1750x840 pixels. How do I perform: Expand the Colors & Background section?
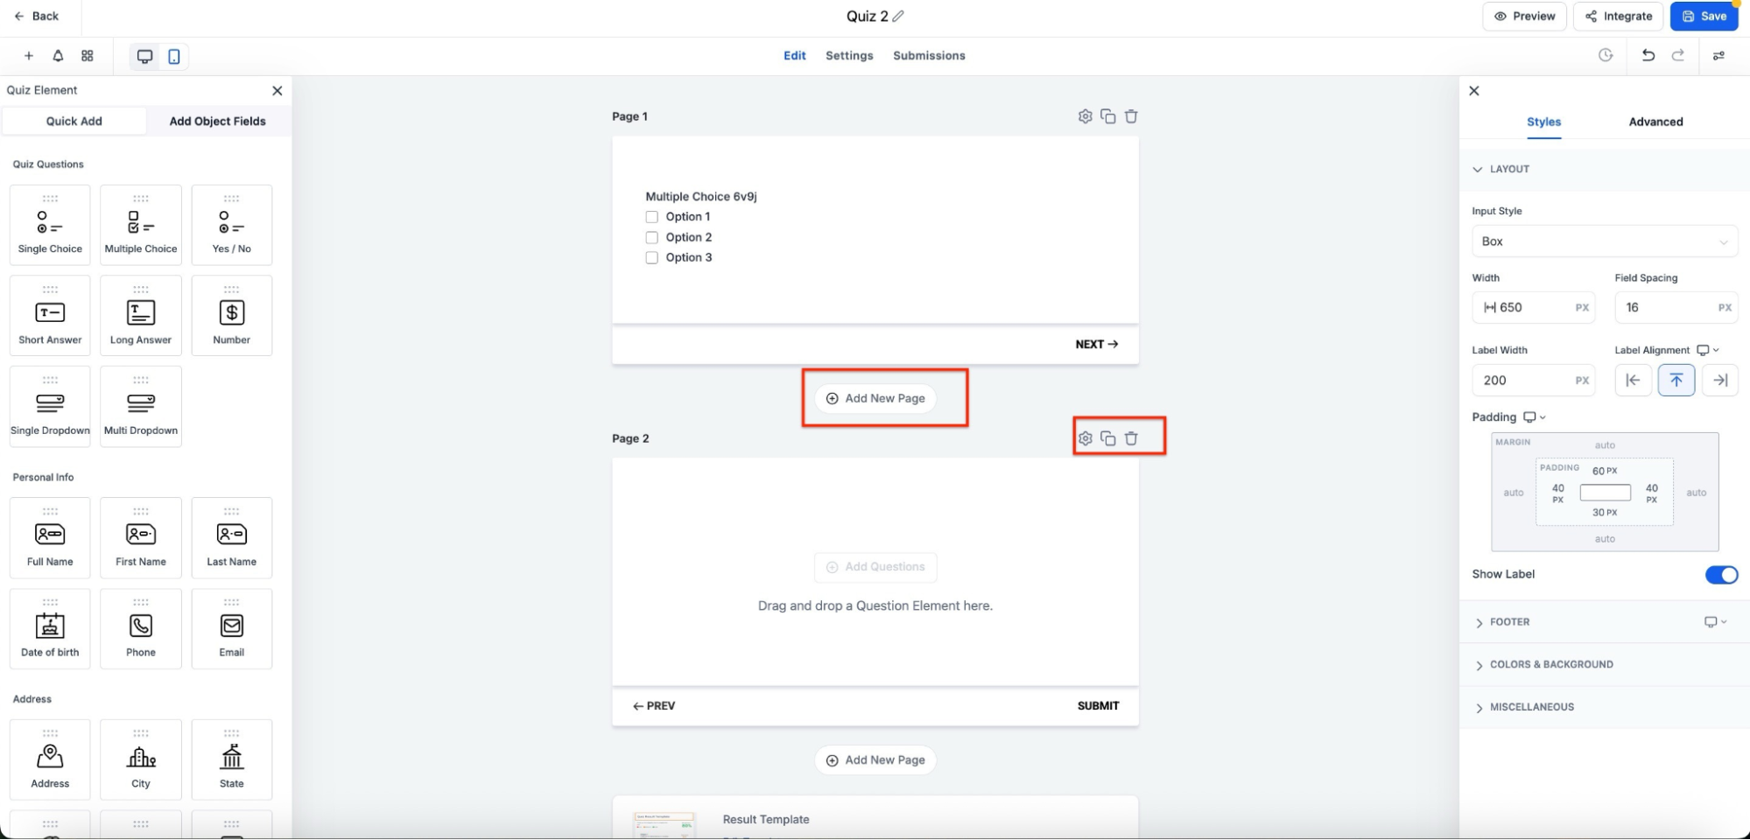tap(1550, 665)
